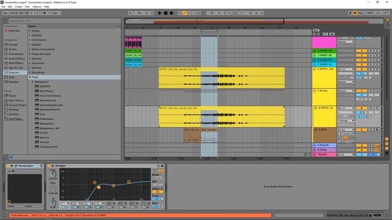Unfold the 7 Group track
The height and width of the screenshot is (220, 392).
(x=315, y=91)
